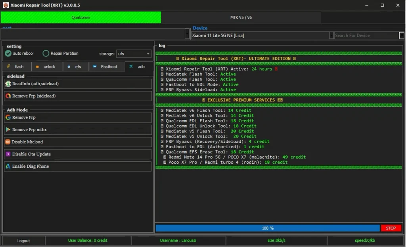This screenshot has width=406, height=247.
Task: Click the icon on Remove Frp (sideload)
Action: coord(8,96)
